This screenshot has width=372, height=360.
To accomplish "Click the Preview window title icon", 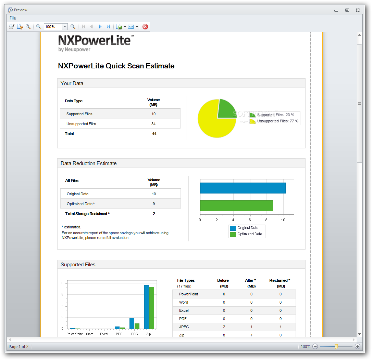I will click(x=10, y=10).
